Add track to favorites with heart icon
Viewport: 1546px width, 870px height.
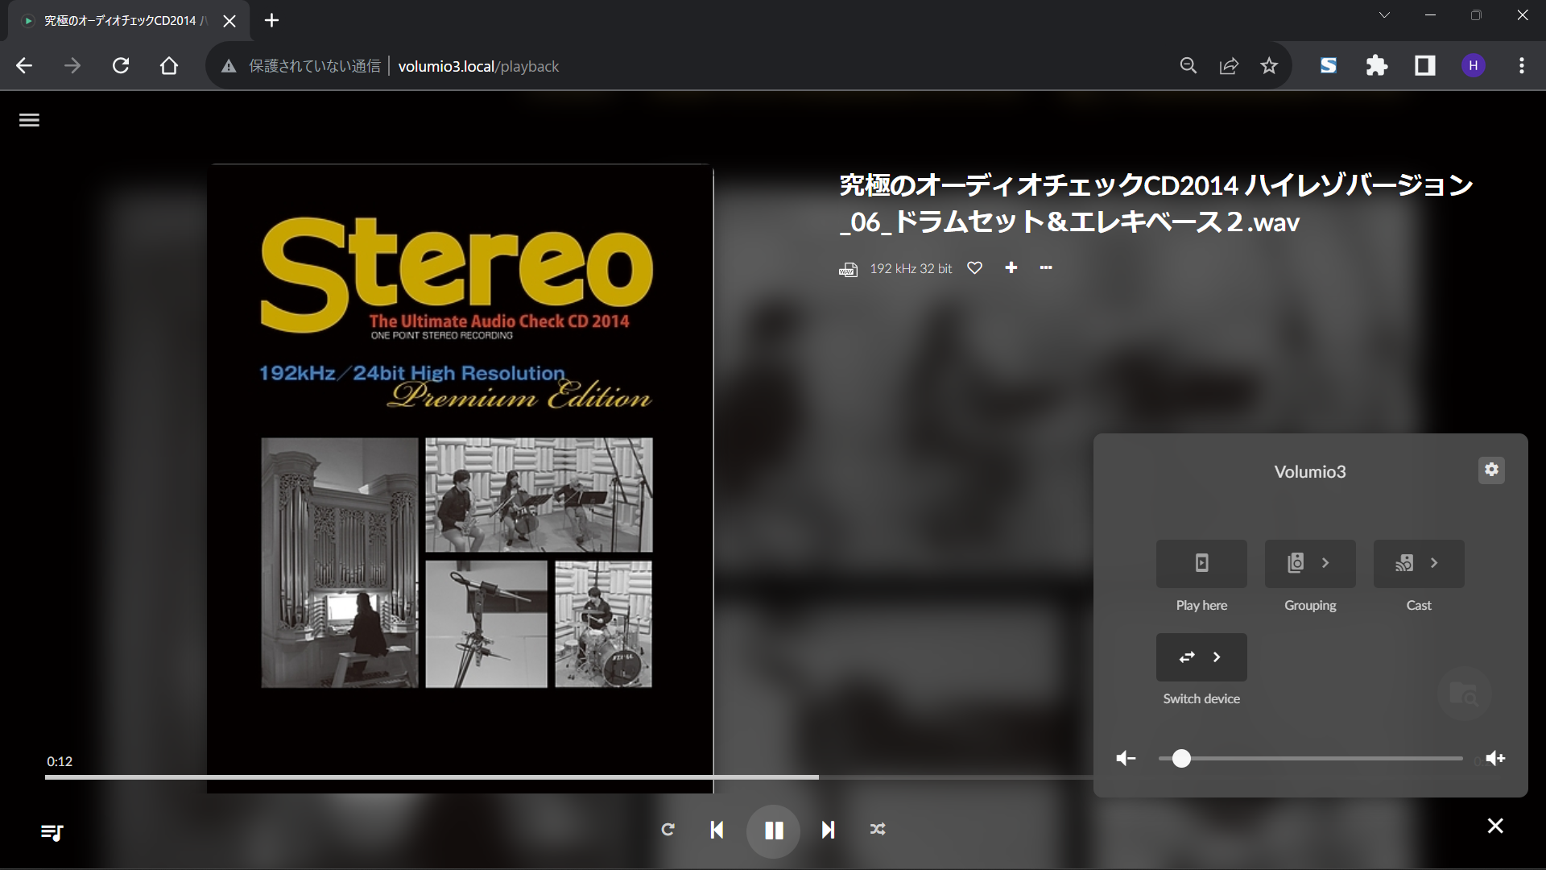click(x=974, y=268)
